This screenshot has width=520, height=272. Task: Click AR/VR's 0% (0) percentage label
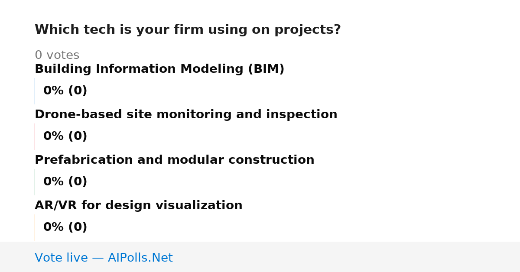65,227
